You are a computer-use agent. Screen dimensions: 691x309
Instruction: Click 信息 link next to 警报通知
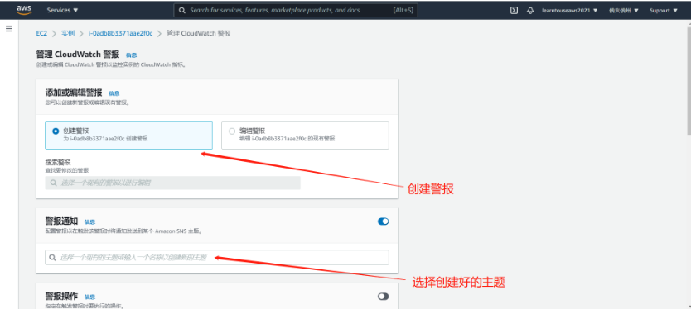[x=89, y=222]
